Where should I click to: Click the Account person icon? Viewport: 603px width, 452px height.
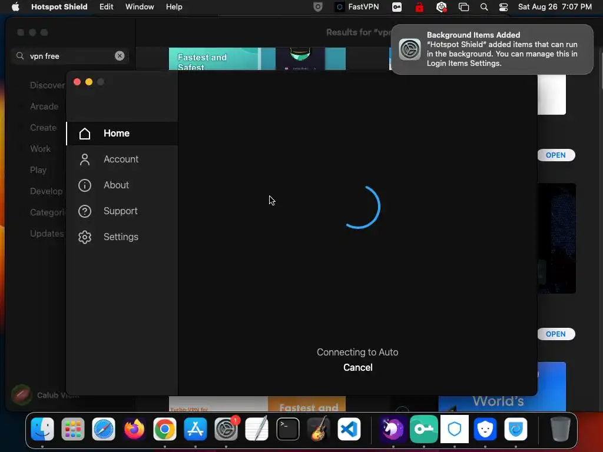[85, 159]
